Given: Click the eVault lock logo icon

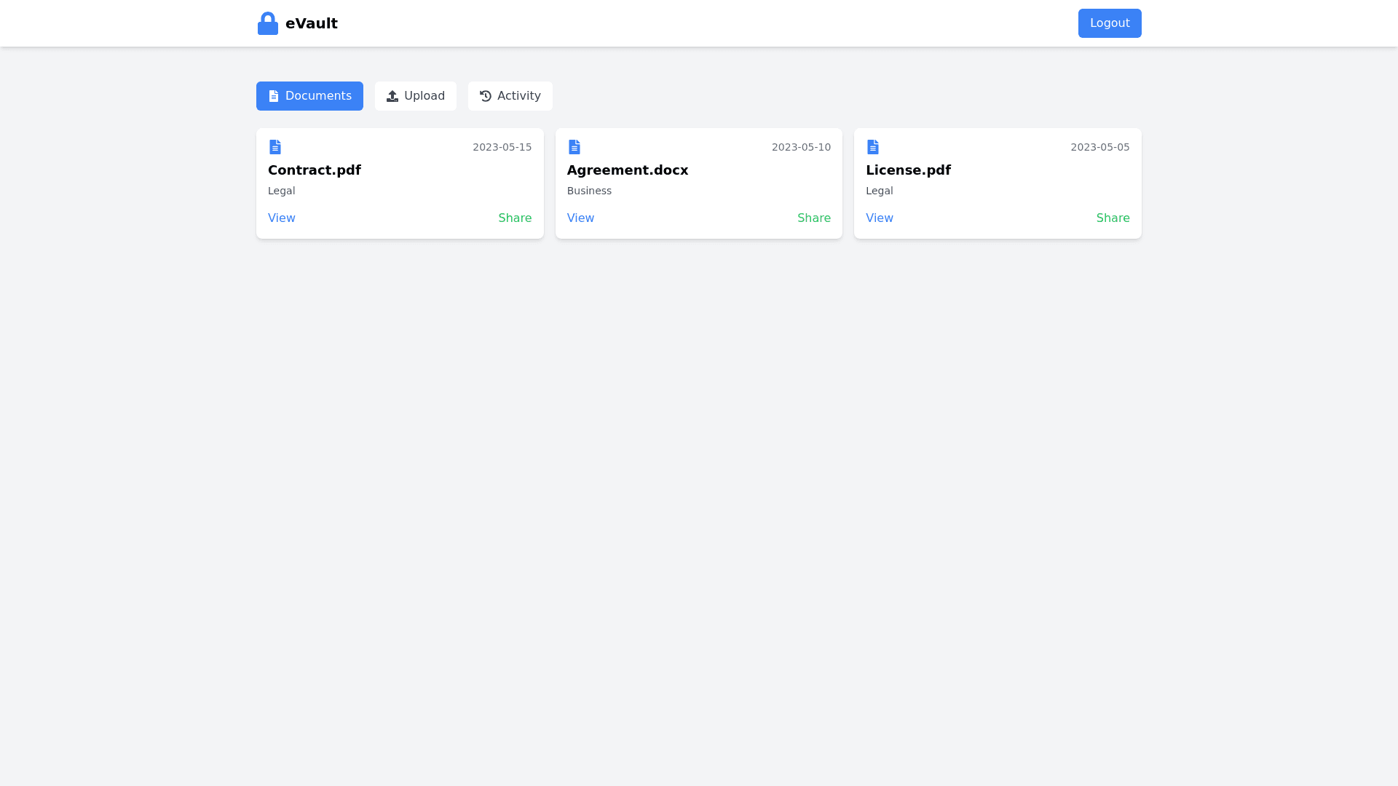Looking at the screenshot, I should point(268,23).
